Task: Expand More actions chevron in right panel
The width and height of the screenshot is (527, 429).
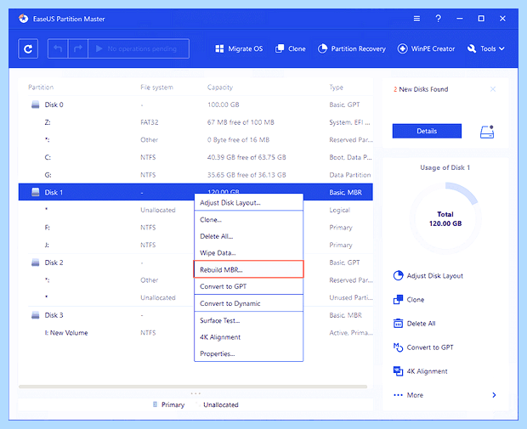Action: (494, 395)
